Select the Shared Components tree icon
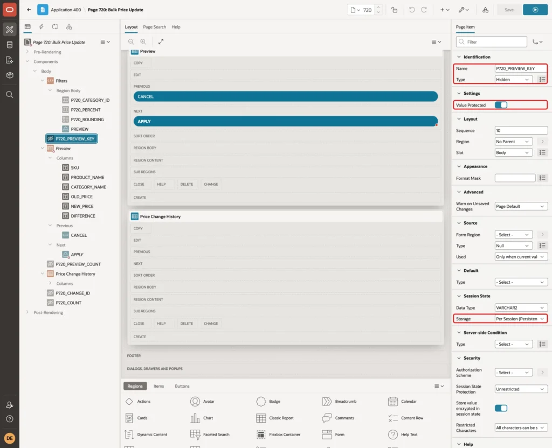This screenshot has width=552, height=448. coord(69,27)
